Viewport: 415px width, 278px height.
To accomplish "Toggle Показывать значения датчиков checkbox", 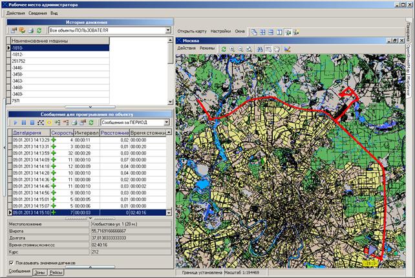I will tap(11, 262).
